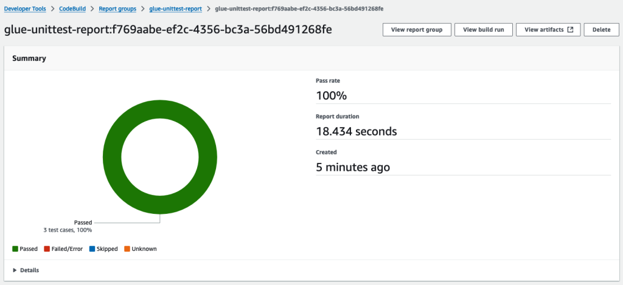
Task: Click the Pass rate label
Action: point(328,81)
